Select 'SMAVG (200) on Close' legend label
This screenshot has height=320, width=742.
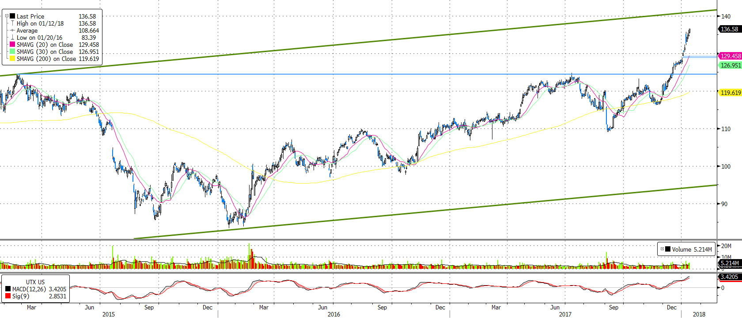[46, 59]
